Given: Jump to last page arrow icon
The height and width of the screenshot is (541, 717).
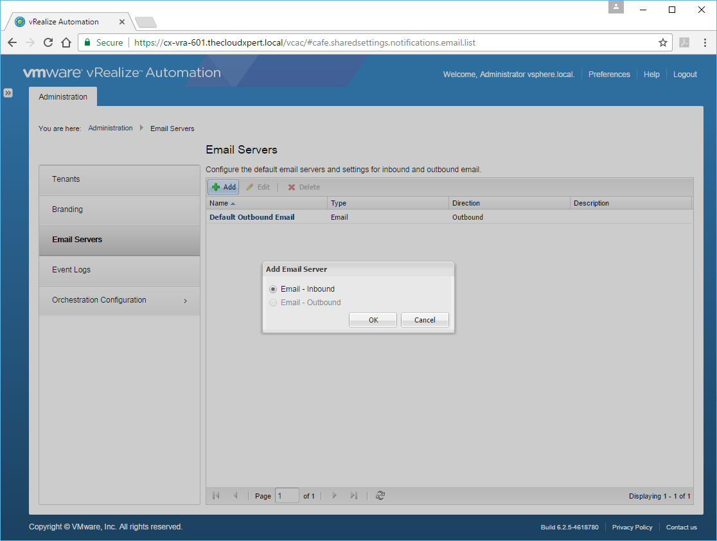Looking at the screenshot, I should 353,495.
